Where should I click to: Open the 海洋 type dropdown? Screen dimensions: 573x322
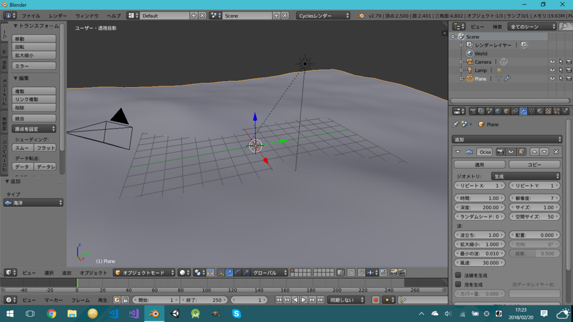click(33, 202)
